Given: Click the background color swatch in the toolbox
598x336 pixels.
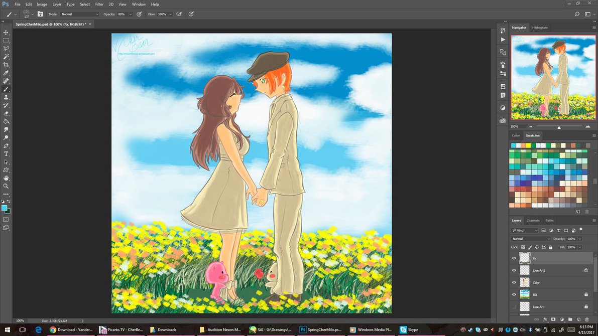Looking at the screenshot, I should 8,212.
